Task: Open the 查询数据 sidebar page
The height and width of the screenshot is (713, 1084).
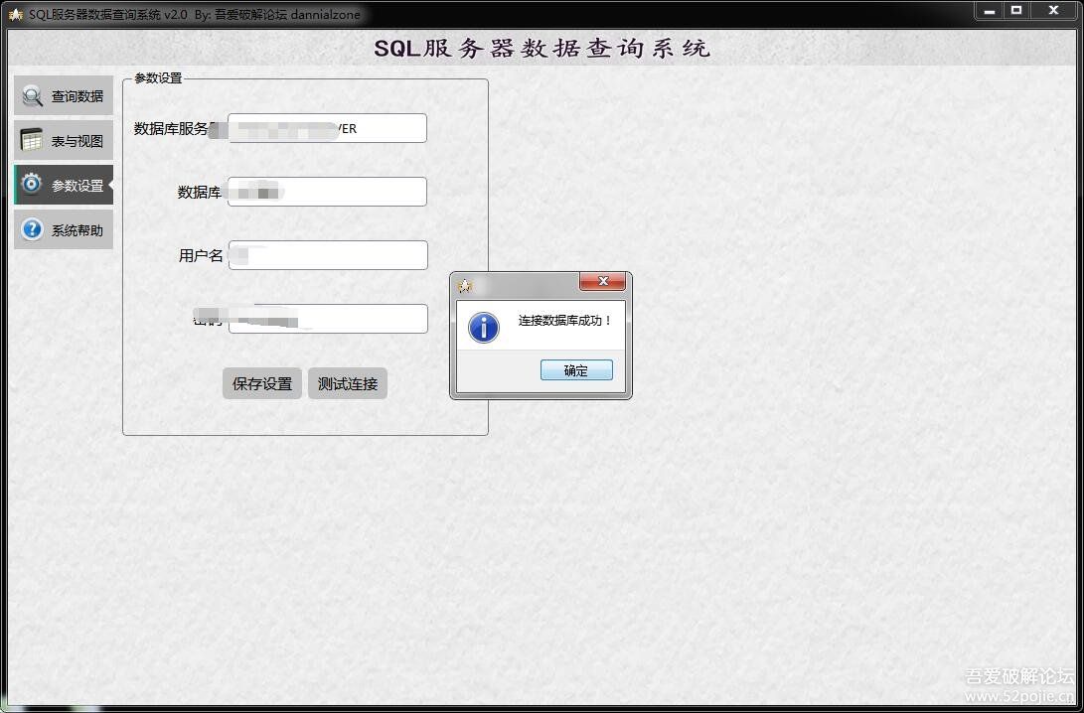Action: 64,96
